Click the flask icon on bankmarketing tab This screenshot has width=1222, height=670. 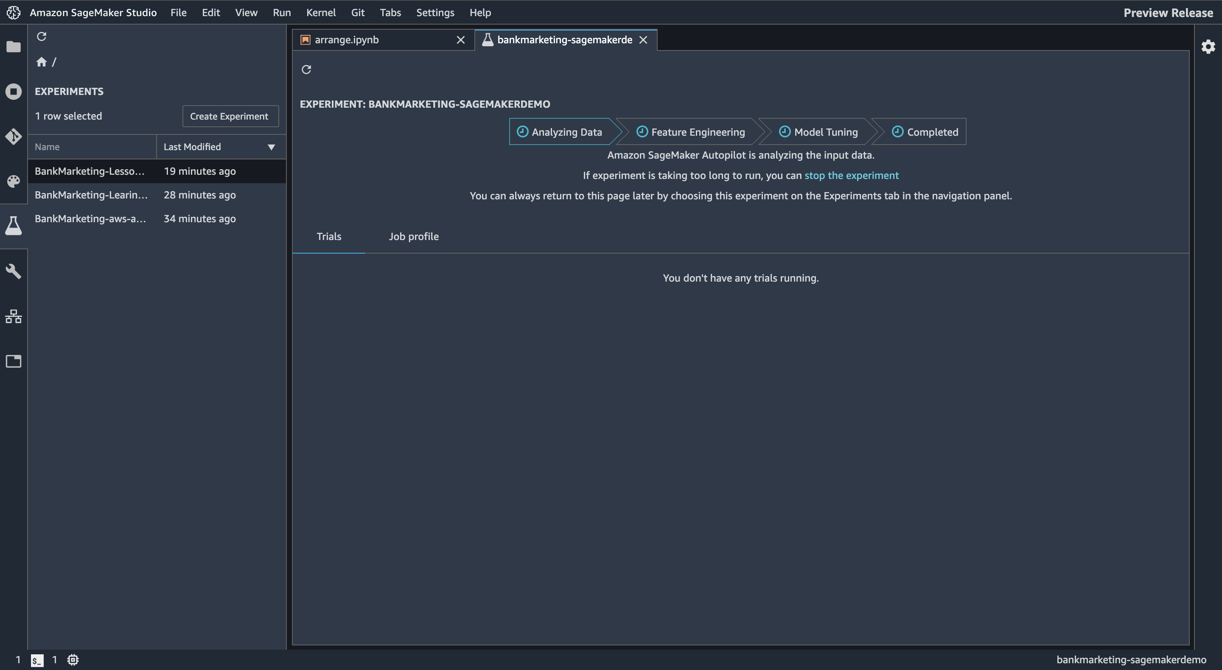click(x=487, y=40)
